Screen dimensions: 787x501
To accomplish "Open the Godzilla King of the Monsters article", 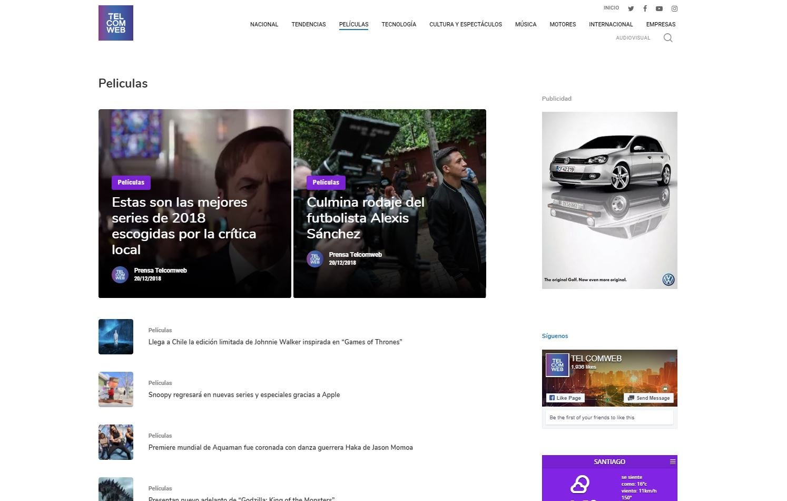I will tap(241, 498).
